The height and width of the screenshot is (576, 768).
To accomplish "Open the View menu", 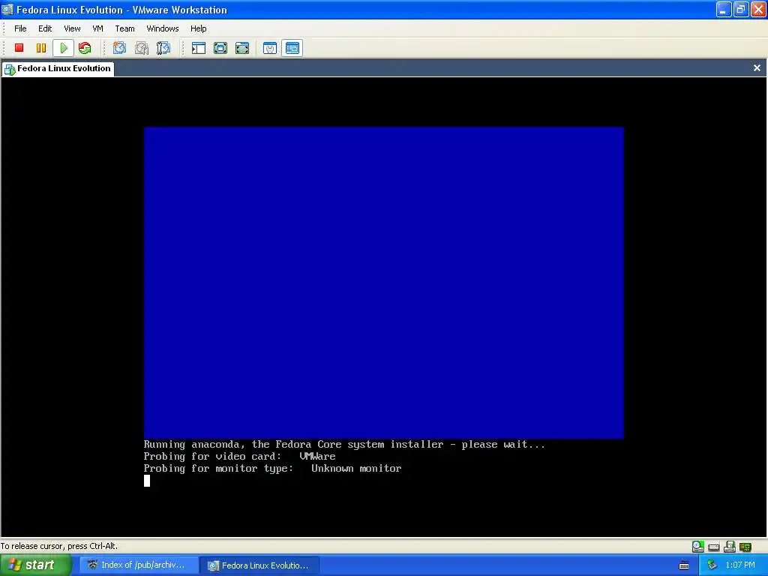I will [x=72, y=28].
